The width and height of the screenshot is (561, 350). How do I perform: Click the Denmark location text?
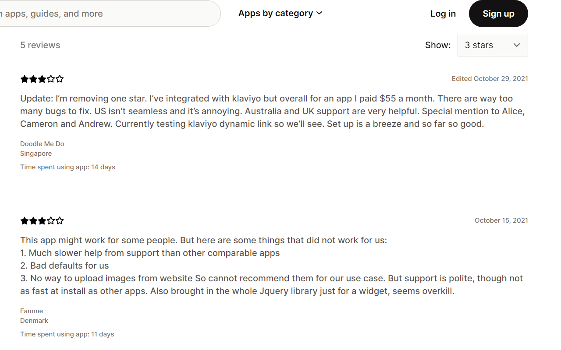point(34,321)
